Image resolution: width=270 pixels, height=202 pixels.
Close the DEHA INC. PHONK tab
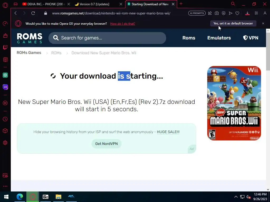tap(69, 4)
